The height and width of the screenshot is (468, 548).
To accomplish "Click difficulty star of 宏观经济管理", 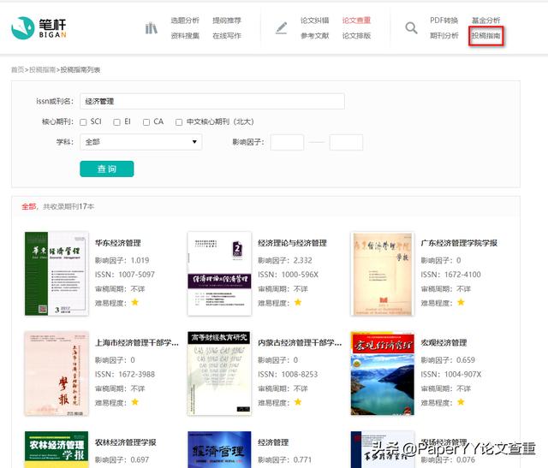I will (461, 402).
